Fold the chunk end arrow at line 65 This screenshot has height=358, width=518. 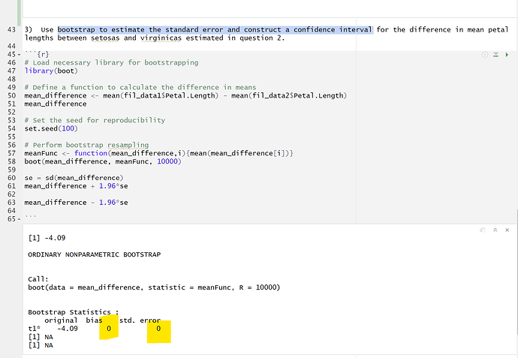point(20,219)
